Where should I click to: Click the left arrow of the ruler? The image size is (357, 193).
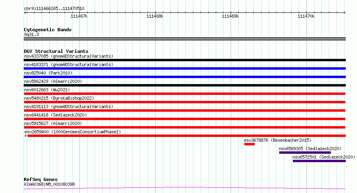click(25, 12)
